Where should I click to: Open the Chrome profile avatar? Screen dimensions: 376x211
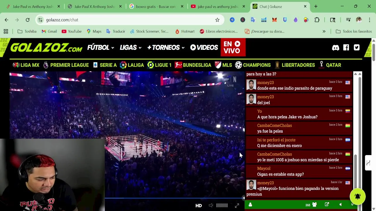pyautogui.click(x=359, y=20)
